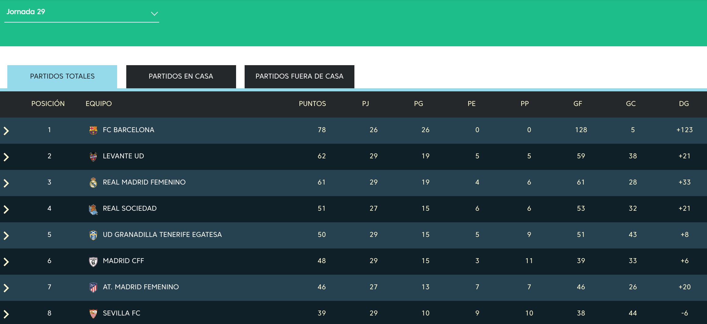Open the MADRID CFF team name

(x=123, y=261)
